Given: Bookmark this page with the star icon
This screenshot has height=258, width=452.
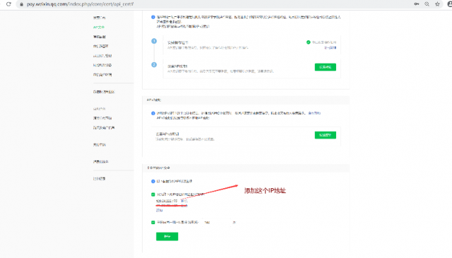Looking at the screenshot, I should point(438,4).
